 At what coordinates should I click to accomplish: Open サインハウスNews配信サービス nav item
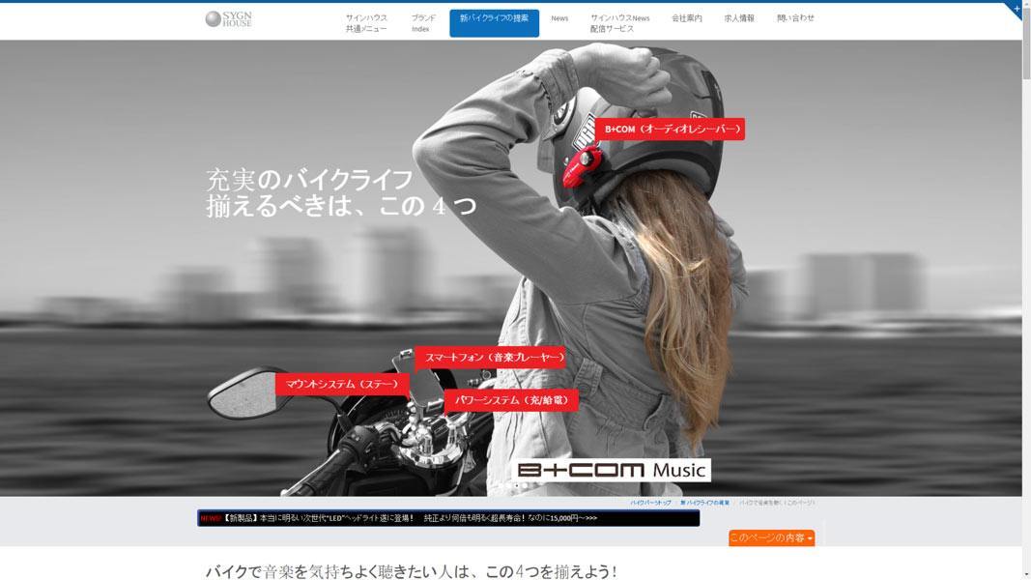click(x=619, y=23)
